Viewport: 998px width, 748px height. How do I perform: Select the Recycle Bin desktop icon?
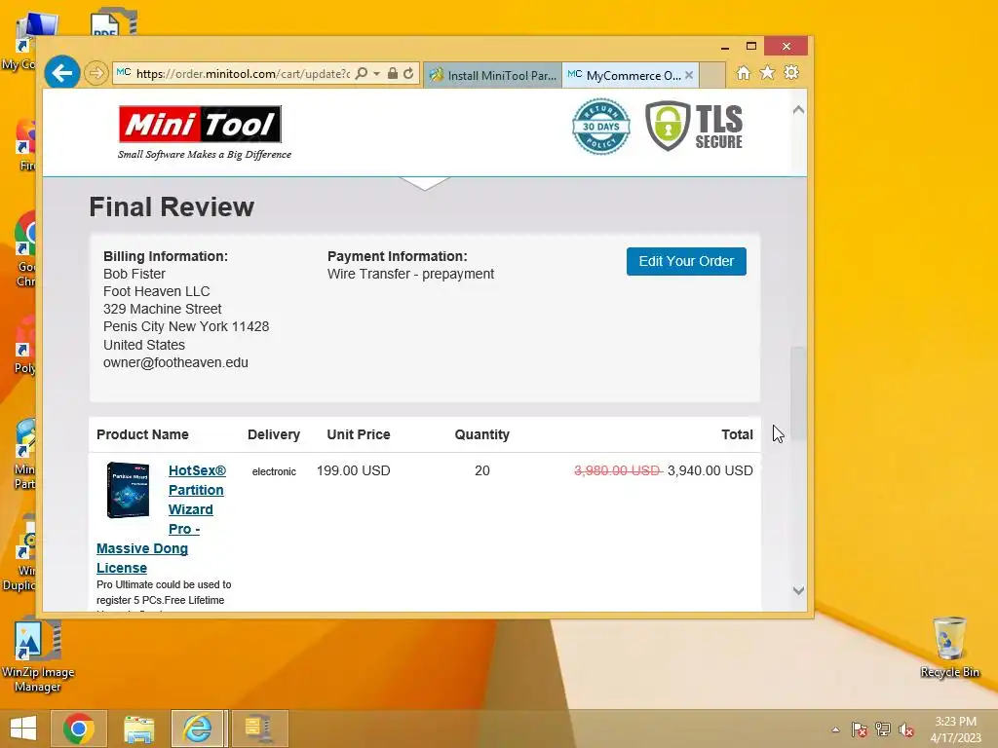[x=949, y=647]
